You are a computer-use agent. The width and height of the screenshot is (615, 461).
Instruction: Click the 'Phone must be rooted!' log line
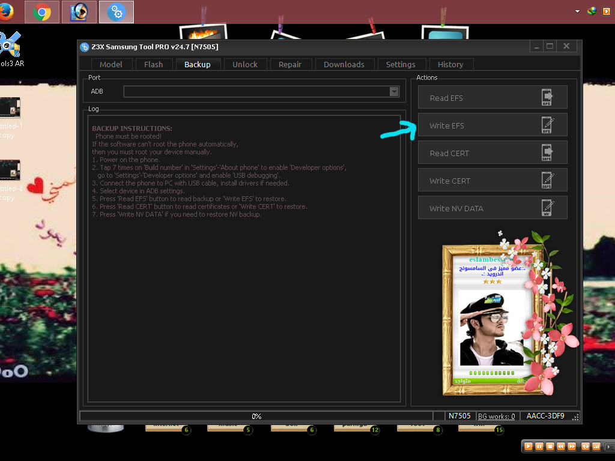point(129,136)
